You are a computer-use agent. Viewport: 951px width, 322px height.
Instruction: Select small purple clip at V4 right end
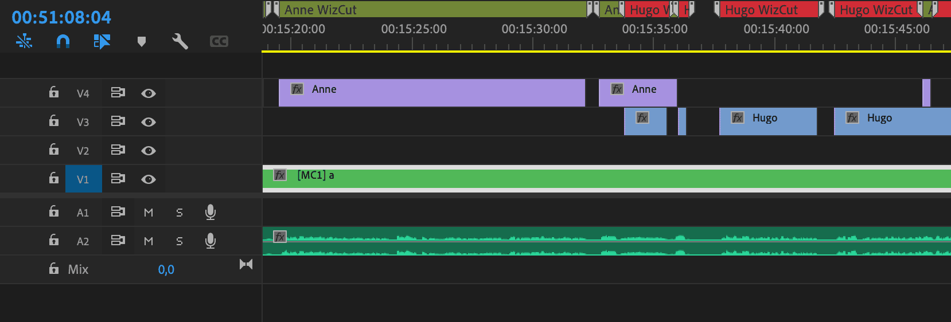(x=926, y=93)
